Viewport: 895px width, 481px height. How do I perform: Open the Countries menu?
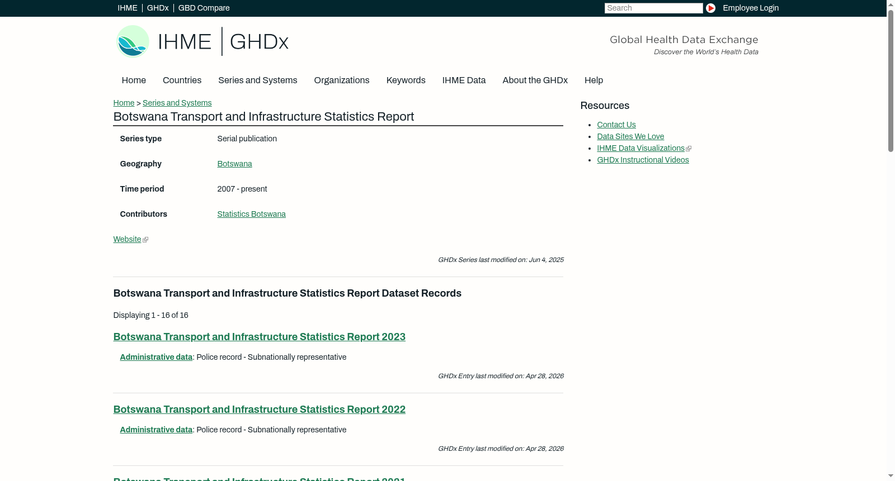(182, 80)
